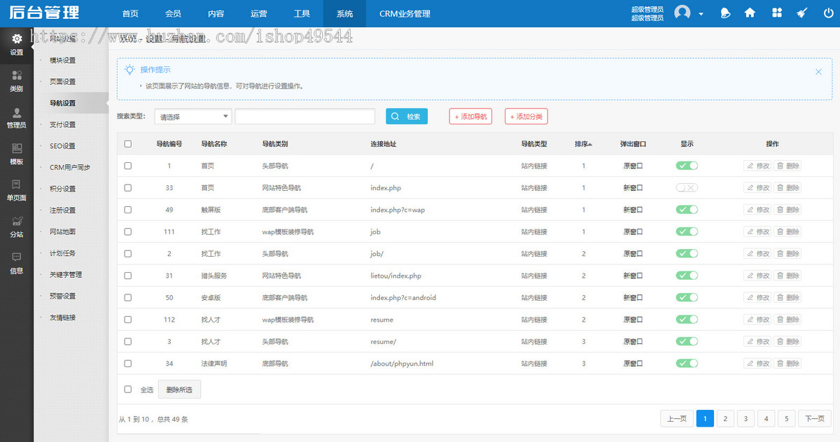Click the home icon in top bar
840x442 pixels.
(750, 13)
